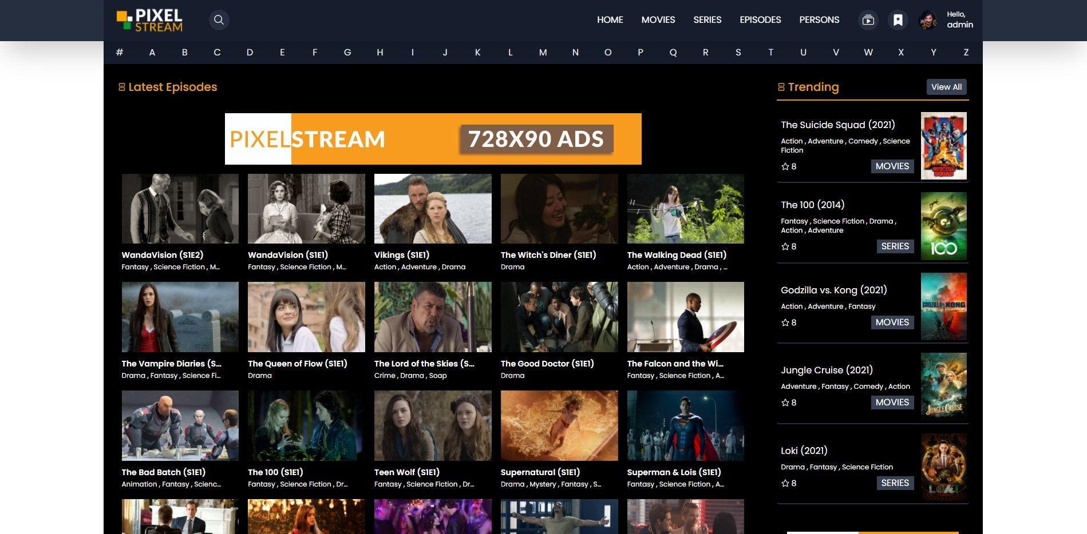1087x534 pixels.
Task: Click the star rating of The Suicide Squad
Action: [x=789, y=166]
